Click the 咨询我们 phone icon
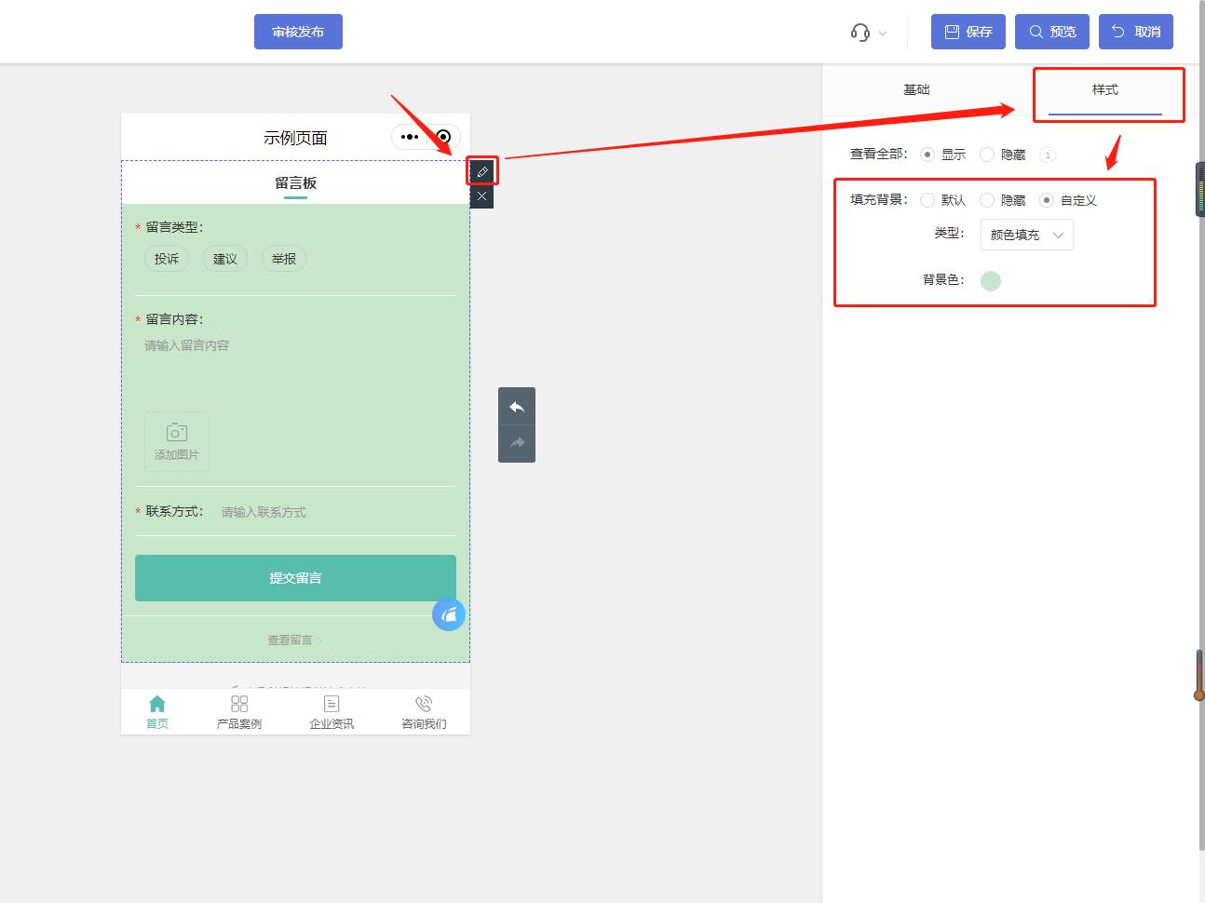Viewport: 1205px width, 903px height. coord(423,704)
